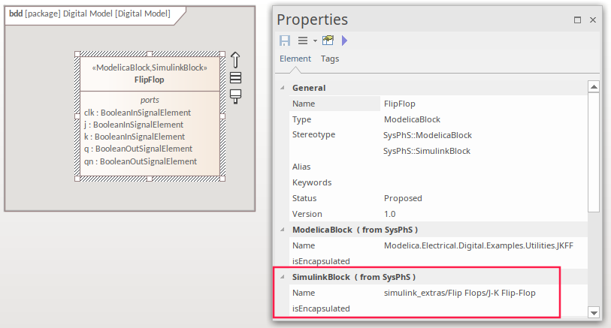Click the blue play arrow icon

345,41
